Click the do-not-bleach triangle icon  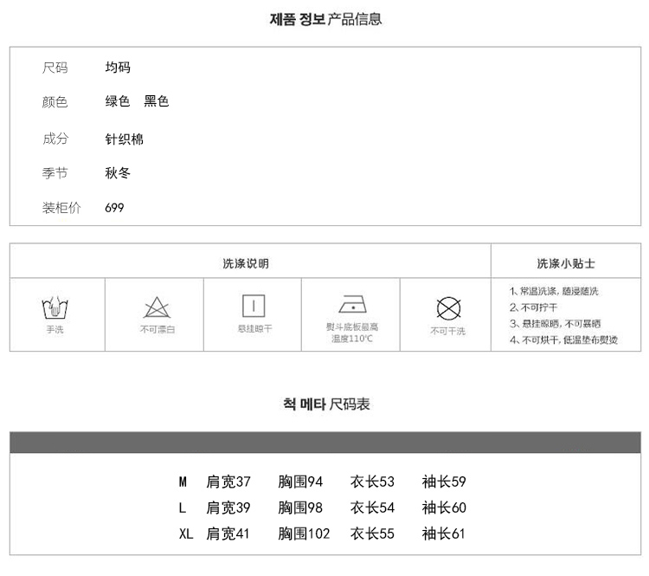tap(157, 307)
